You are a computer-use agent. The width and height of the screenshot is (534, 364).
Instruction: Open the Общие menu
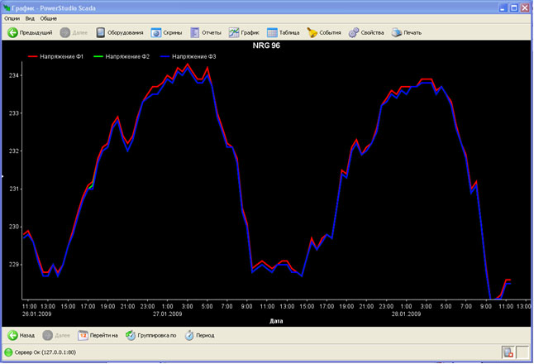[49, 19]
